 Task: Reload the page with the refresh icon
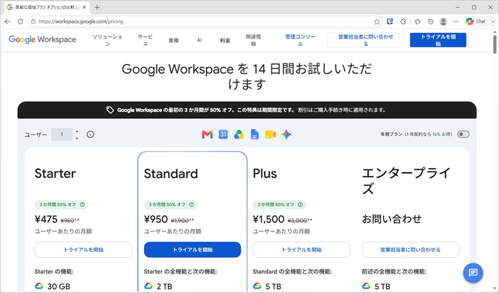coord(21,22)
